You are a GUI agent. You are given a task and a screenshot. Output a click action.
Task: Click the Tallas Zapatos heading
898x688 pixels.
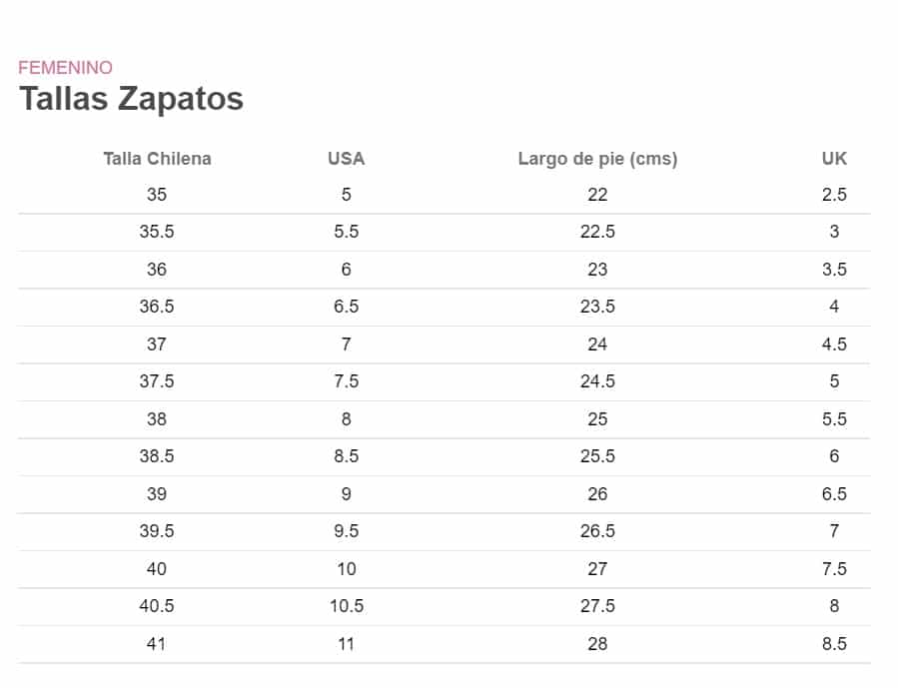pyautogui.click(x=131, y=99)
